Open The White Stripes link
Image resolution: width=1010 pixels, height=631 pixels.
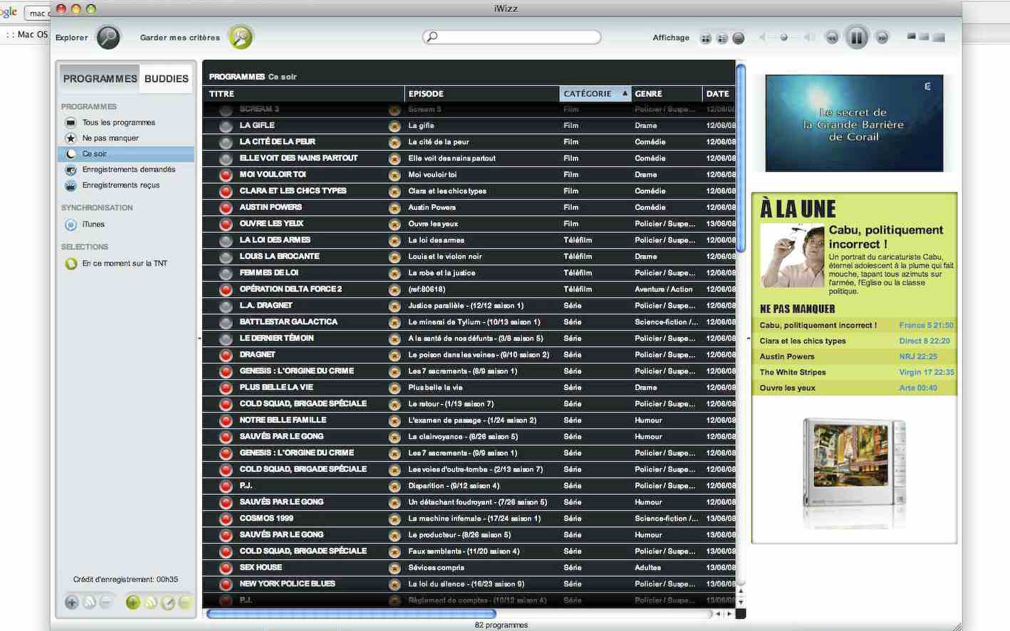point(855,372)
